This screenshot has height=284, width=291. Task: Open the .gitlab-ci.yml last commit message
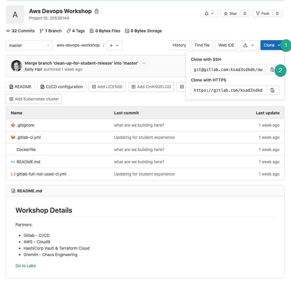tap(144, 137)
